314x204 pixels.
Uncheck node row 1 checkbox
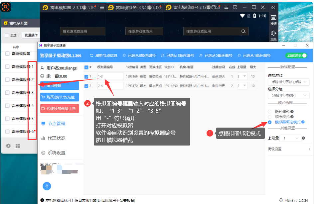(86, 77)
